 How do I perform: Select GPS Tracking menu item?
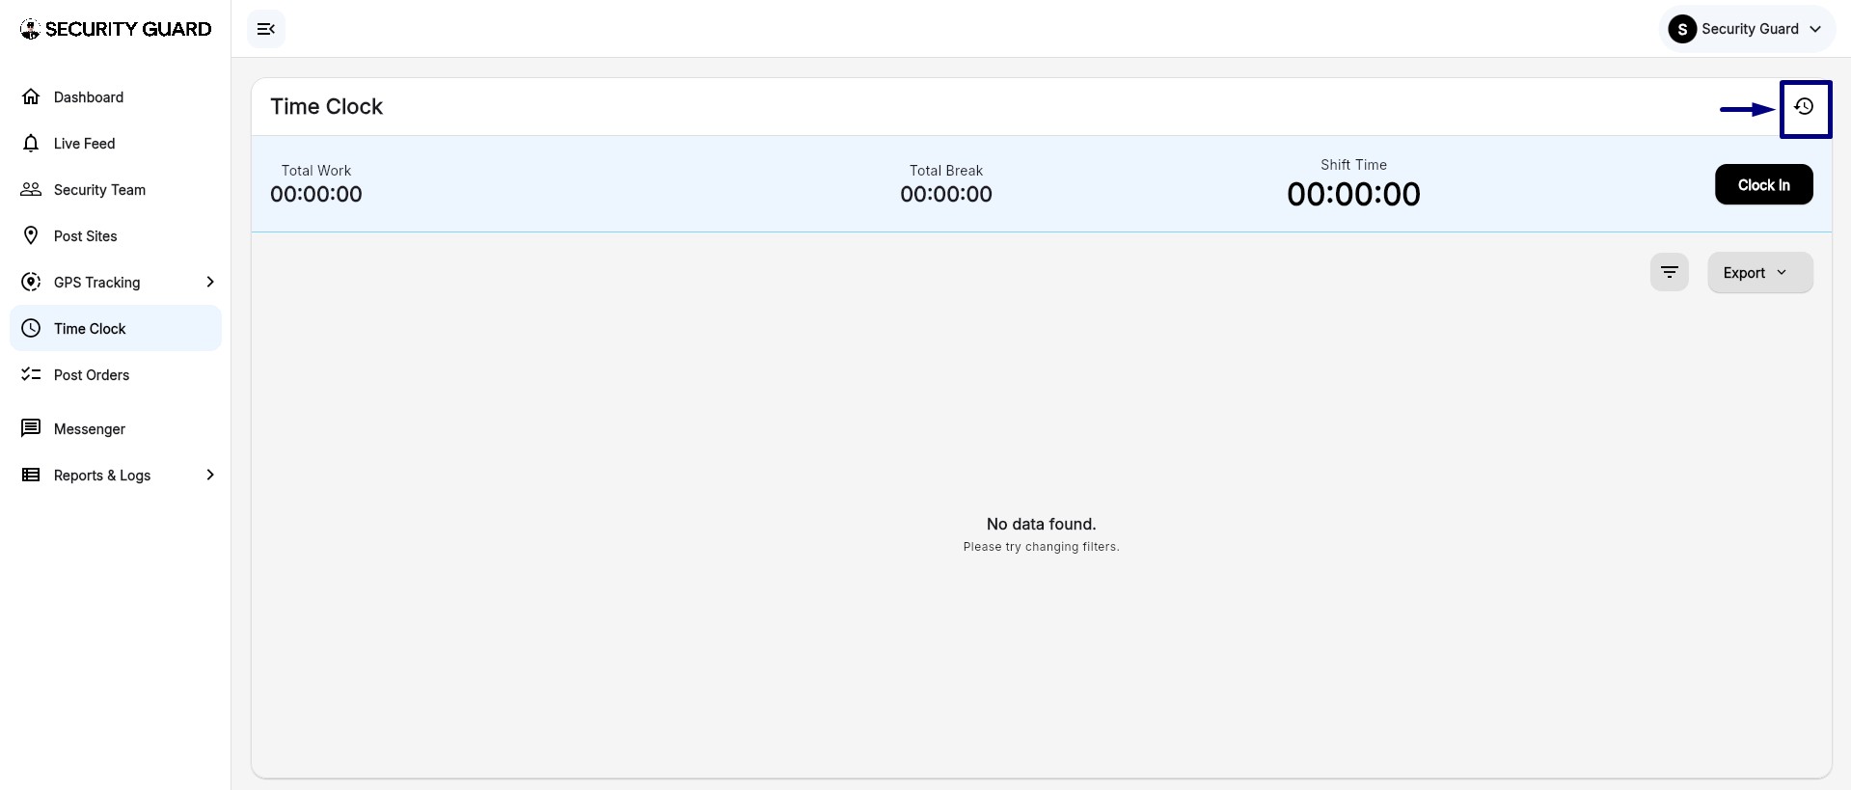[116, 282]
